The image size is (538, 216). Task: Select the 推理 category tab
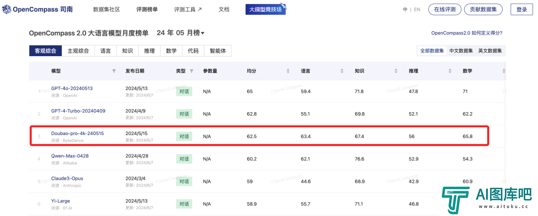pos(149,51)
